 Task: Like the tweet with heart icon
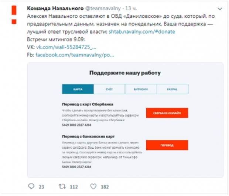click(x=93, y=186)
